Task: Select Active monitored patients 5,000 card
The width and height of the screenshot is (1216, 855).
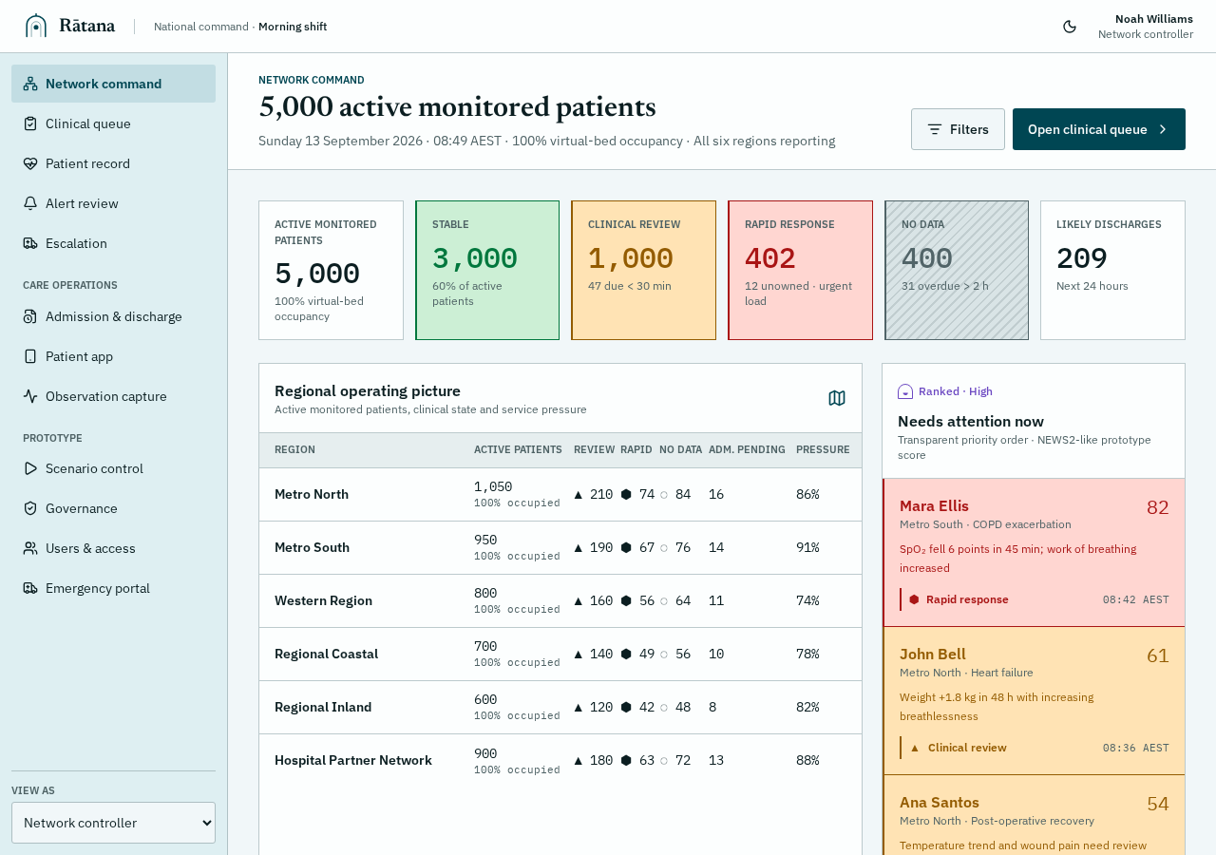Action: [x=331, y=270]
